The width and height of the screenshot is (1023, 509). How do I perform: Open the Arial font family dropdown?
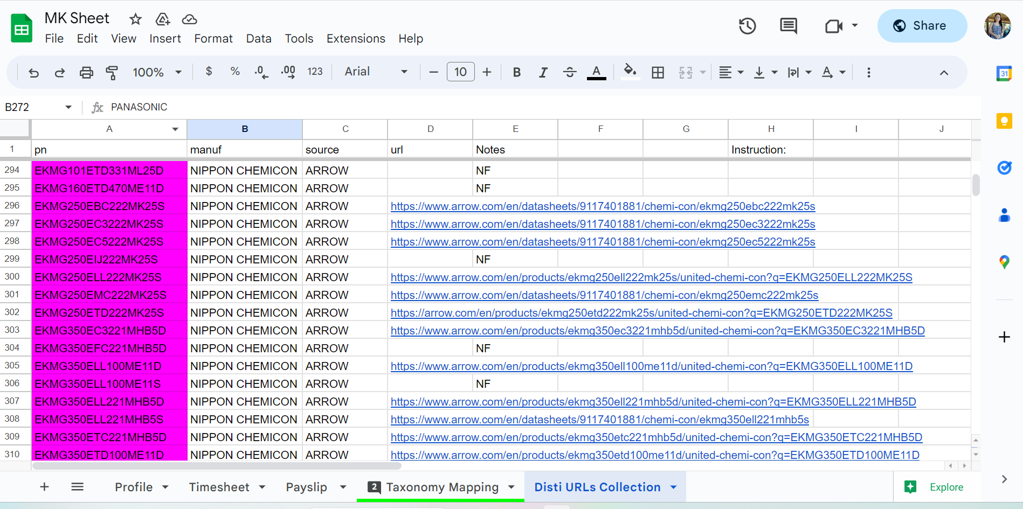(376, 72)
